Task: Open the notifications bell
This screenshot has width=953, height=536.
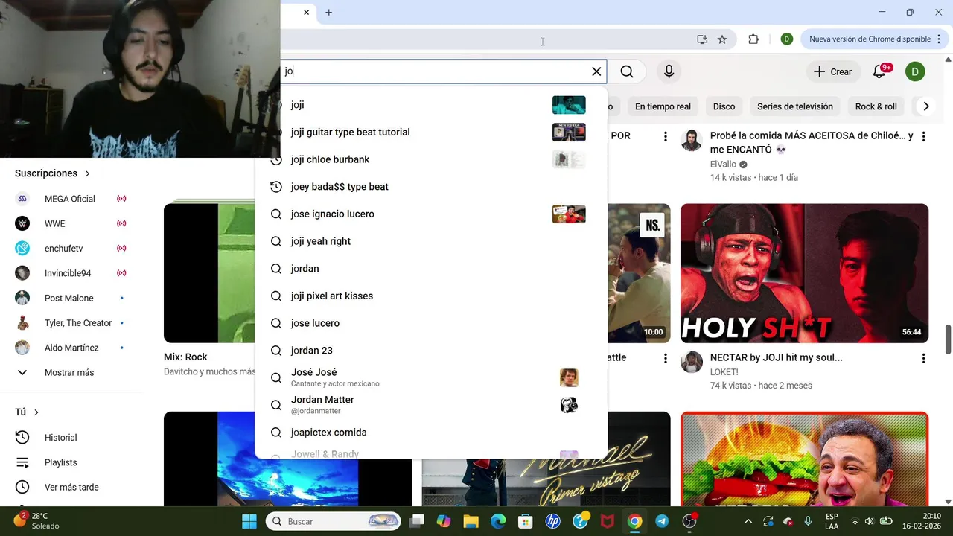Action: coord(879,71)
